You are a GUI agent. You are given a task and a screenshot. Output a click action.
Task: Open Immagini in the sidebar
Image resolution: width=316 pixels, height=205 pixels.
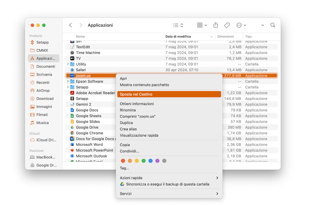[x=43, y=107]
